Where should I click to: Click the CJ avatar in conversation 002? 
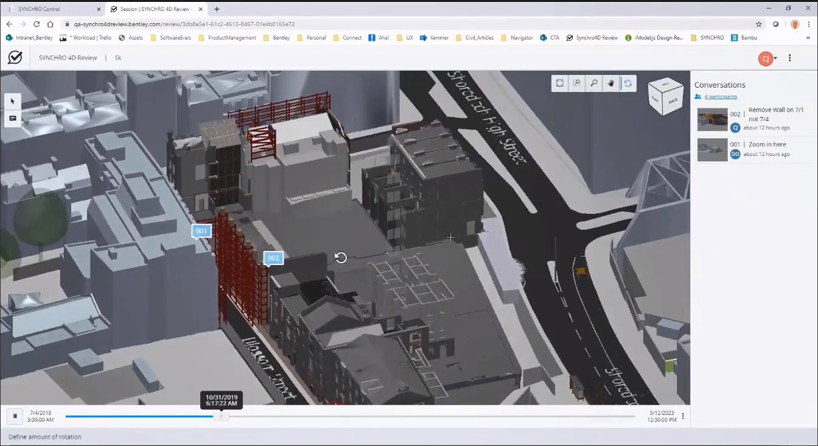coord(735,127)
